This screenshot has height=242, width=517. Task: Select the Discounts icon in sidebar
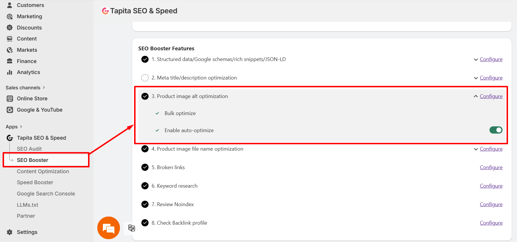[x=10, y=27]
